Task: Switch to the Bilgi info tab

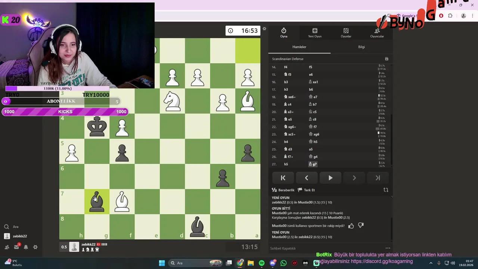Action: (x=361, y=47)
